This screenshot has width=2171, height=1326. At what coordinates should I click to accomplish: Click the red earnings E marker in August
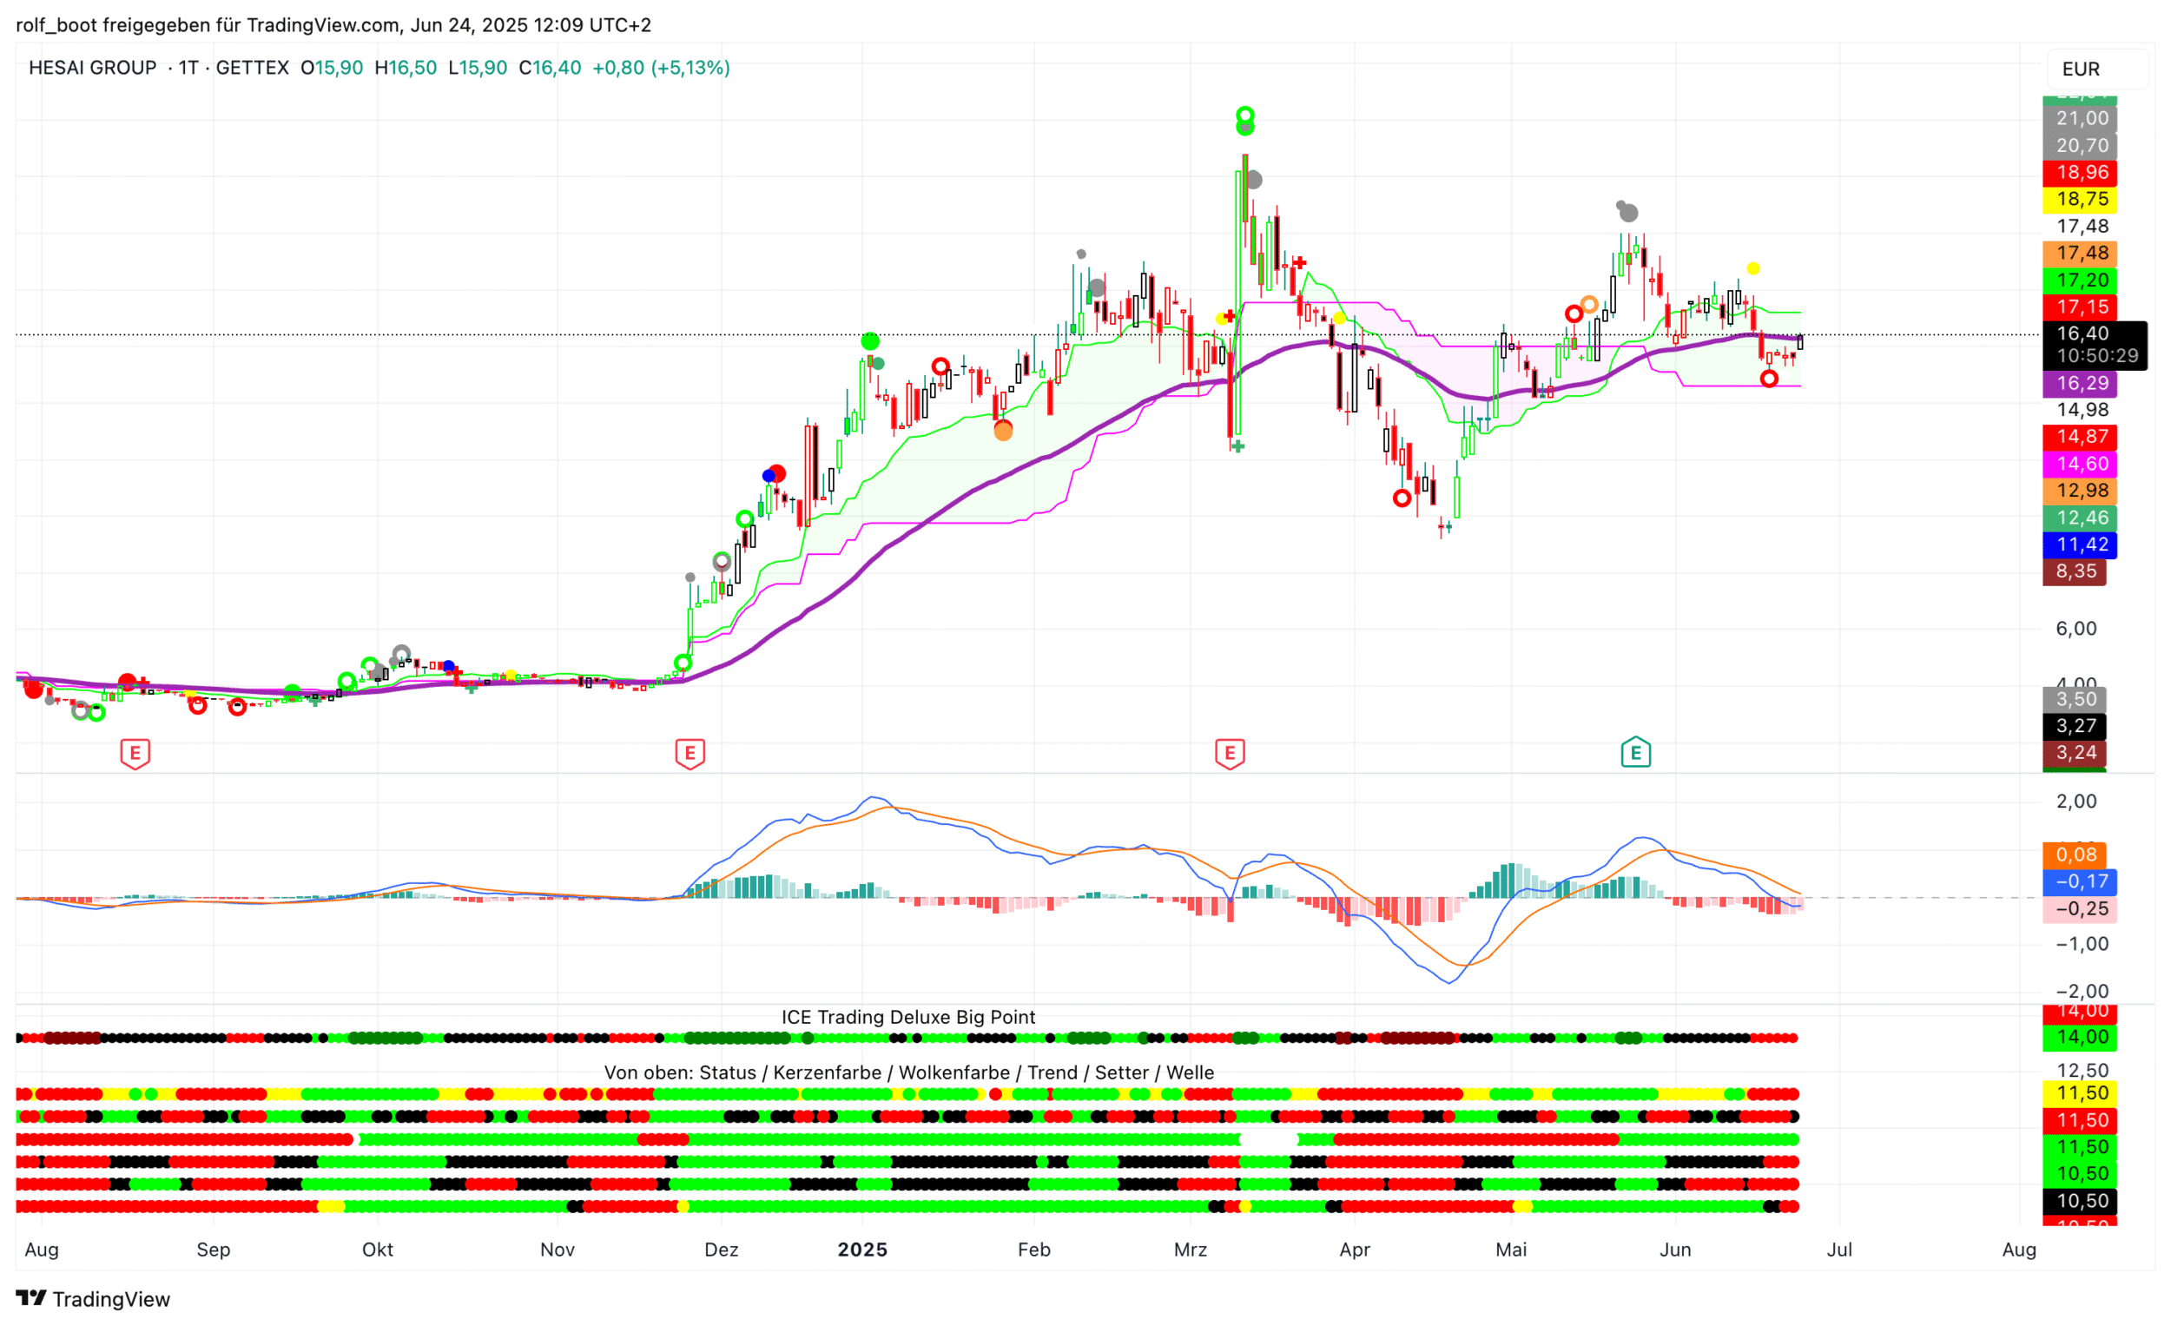click(135, 753)
